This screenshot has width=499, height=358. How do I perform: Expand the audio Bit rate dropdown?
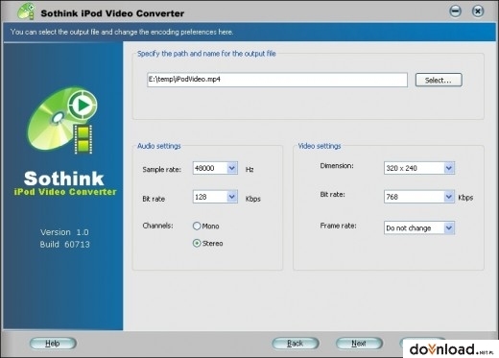(232, 197)
